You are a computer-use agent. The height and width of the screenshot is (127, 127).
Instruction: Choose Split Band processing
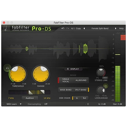pyautogui.click(x=81, y=90)
